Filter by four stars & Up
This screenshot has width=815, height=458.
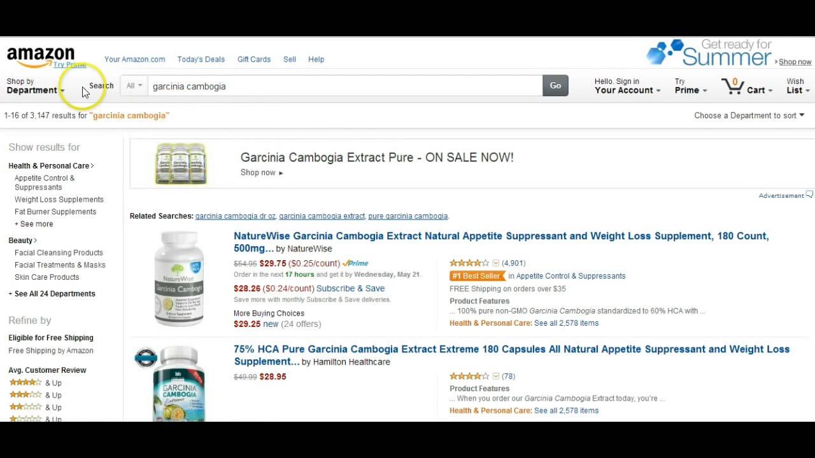point(36,383)
